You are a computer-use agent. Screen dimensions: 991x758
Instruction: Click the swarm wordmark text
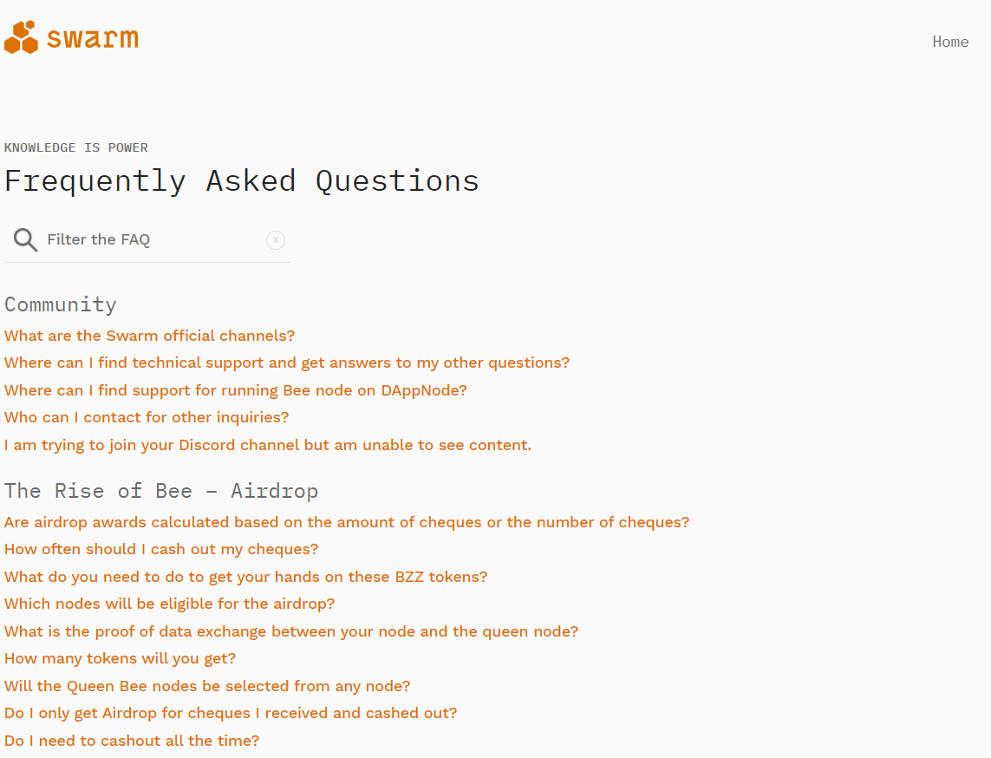point(93,38)
